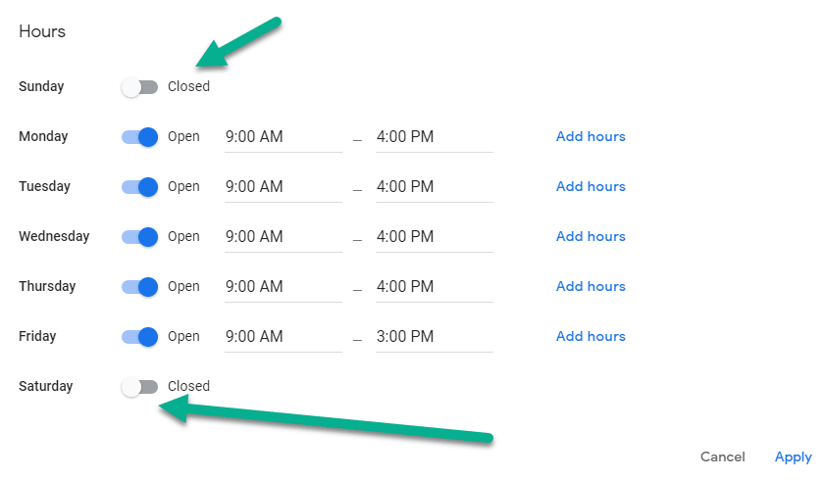Select Thursday opening time field
The width and height of the screenshot is (823, 480).
[x=283, y=287]
